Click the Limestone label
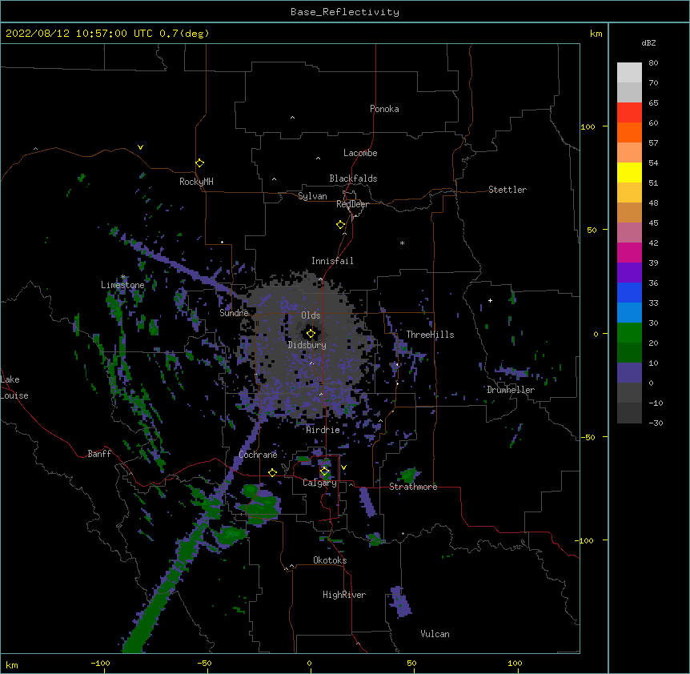The width and height of the screenshot is (690, 674). pos(122,285)
